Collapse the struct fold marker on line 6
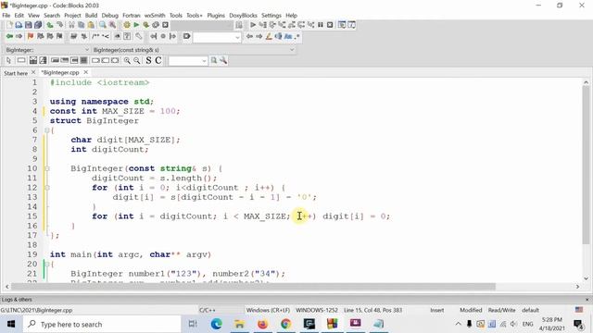This screenshot has height=333, width=593. [47, 130]
